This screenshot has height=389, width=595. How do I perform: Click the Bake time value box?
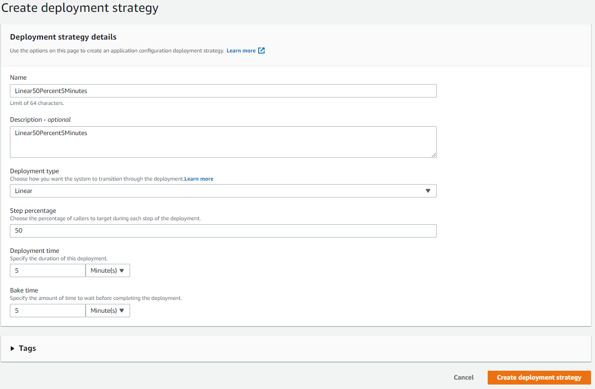[47, 310]
